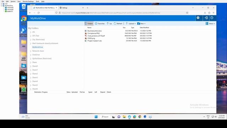The height and width of the screenshot is (128, 227).
Task: Open the Session menu
Action: click(13, 1)
